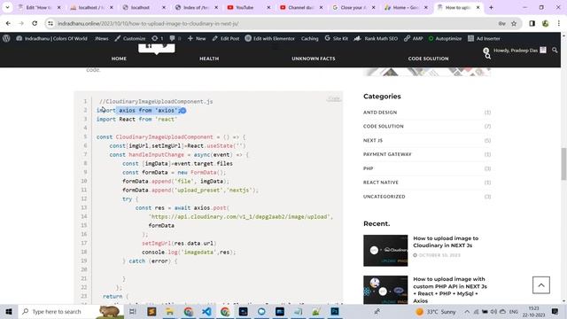Open the Indradhanu | Colors Of World dashboard link
The height and width of the screenshot is (319, 567).
[x=51, y=38]
